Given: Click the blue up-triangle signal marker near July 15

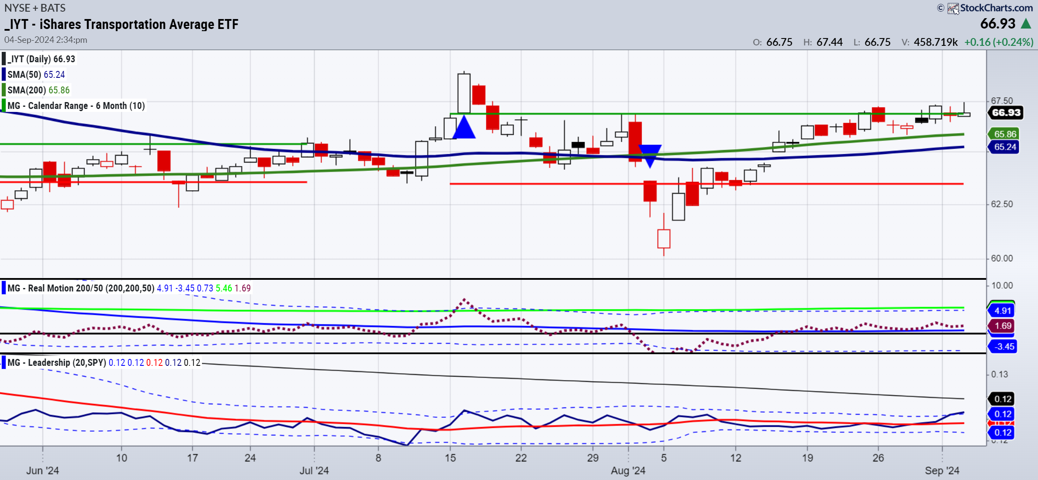Looking at the screenshot, I should 464,127.
